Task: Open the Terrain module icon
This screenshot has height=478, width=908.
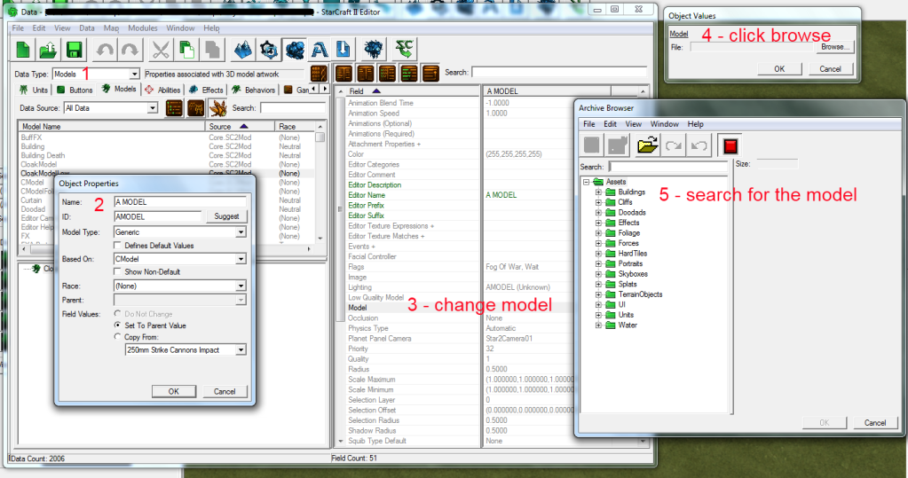Action: pyautogui.click(x=242, y=50)
